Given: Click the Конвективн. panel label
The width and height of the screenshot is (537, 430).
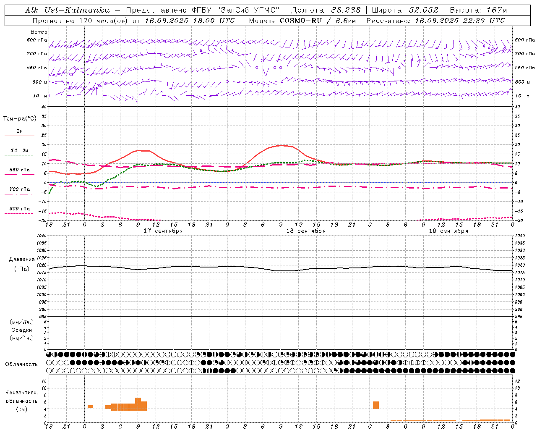Looking at the screenshot, I should click(x=22, y=393).
